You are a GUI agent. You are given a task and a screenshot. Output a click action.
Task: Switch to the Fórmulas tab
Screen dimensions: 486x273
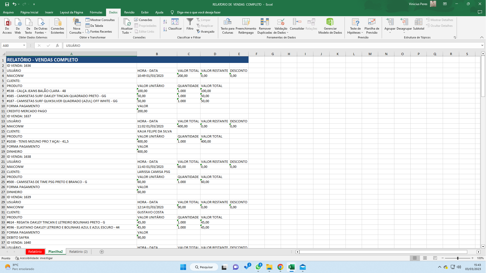tap(96, 12)
